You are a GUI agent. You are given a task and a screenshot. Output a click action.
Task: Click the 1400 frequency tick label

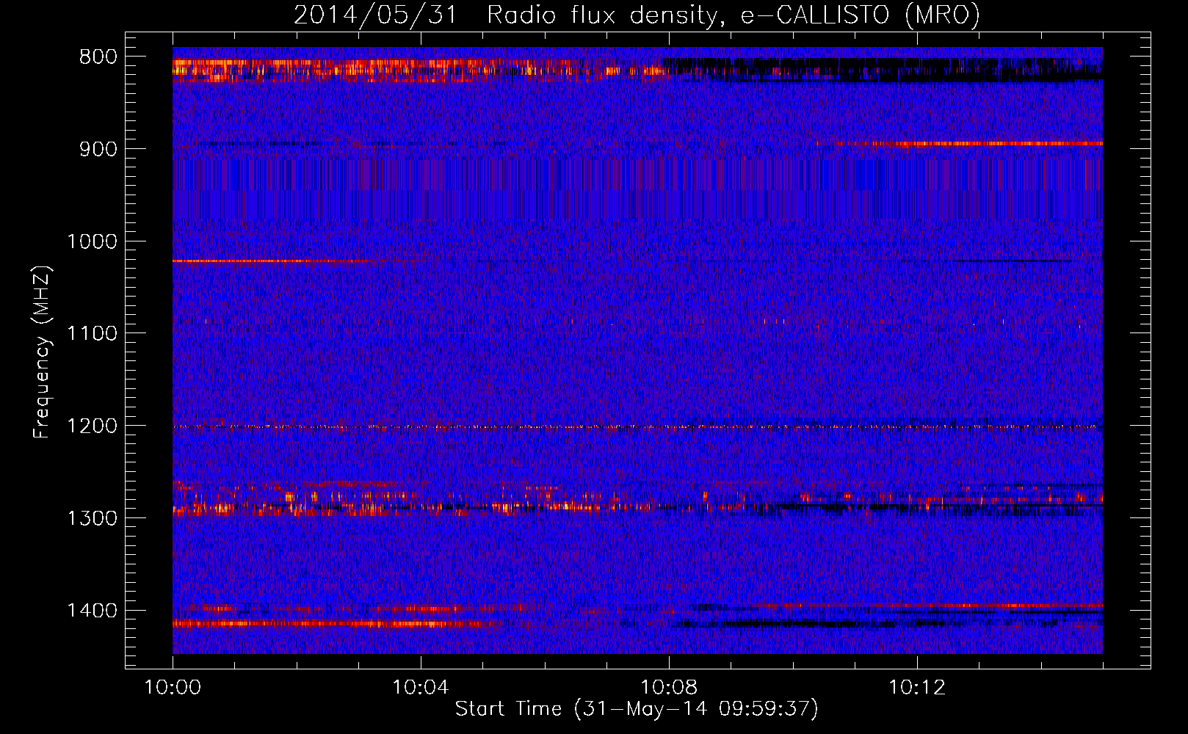click(92, 611)
